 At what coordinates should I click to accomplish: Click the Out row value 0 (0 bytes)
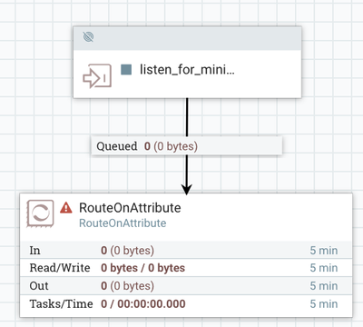[x=127, y=285]
